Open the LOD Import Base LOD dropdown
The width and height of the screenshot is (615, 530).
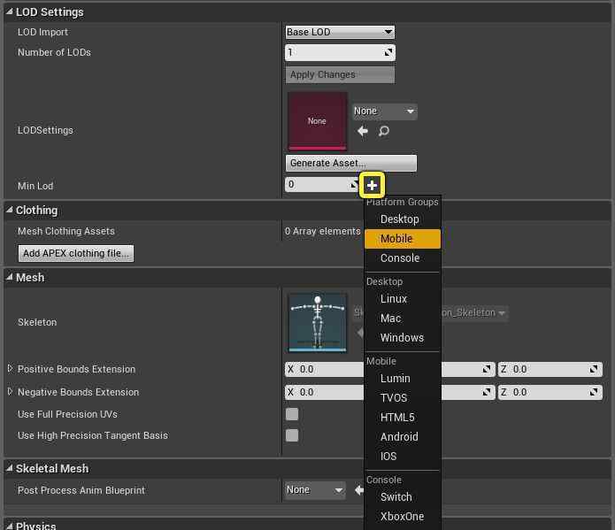(340, 32)
